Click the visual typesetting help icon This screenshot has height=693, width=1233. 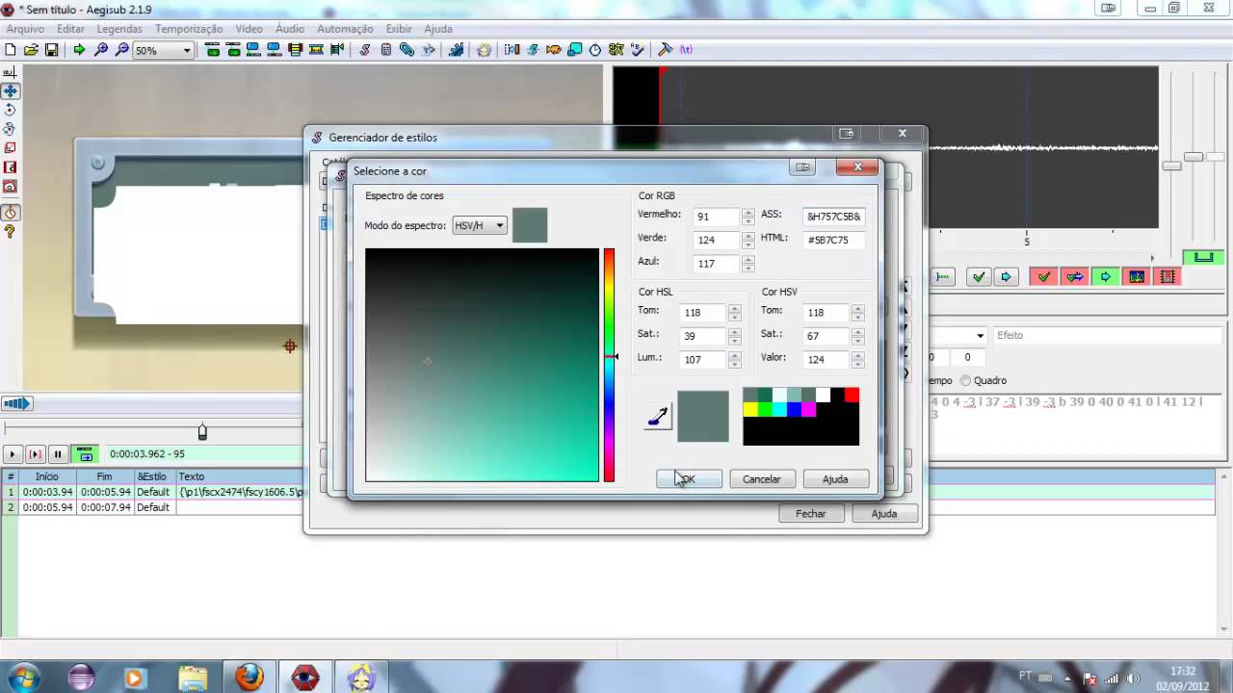pyautogui.click(x=10, y=232)
